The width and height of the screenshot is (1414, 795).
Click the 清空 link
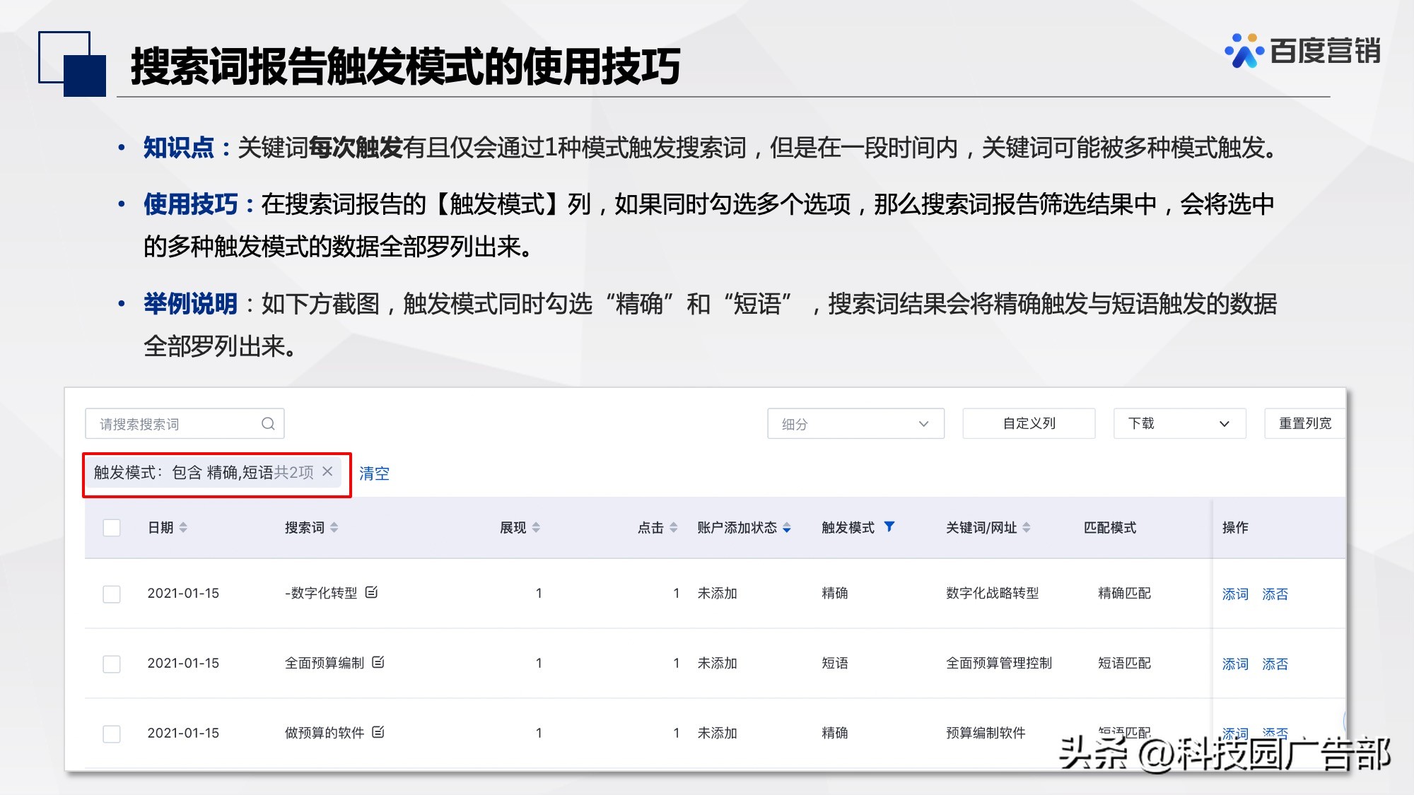coord(375,473)
